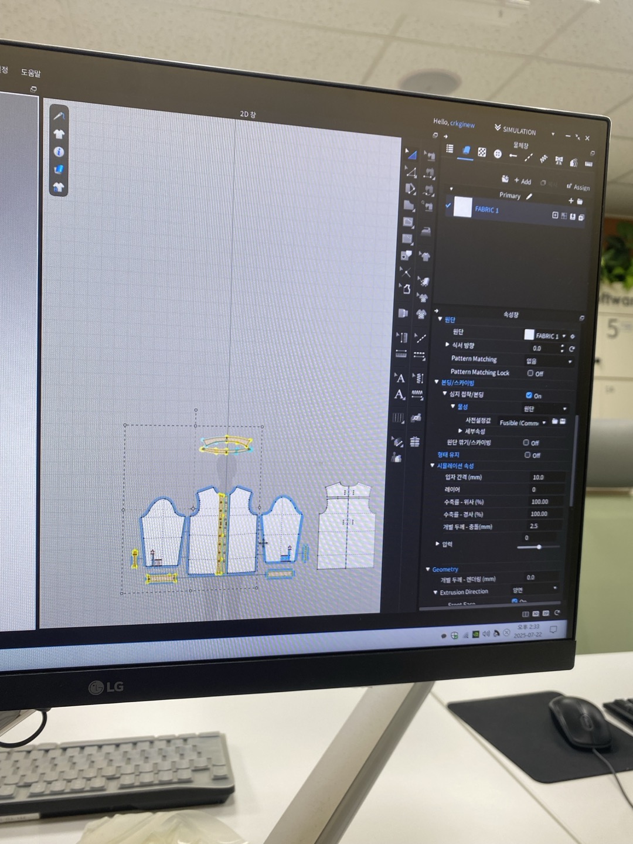Click the reset icon beside 식서 방향 value
Image resolution: width=633 pixels, height=844 pixels.
[571, 349]
